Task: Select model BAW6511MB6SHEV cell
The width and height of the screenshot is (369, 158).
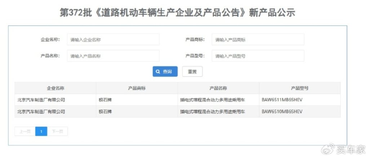Action: [x=300, y=100]
